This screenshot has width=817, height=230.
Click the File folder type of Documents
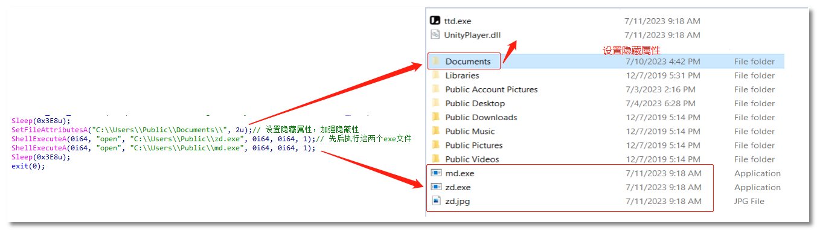click(x=754, y=61)
